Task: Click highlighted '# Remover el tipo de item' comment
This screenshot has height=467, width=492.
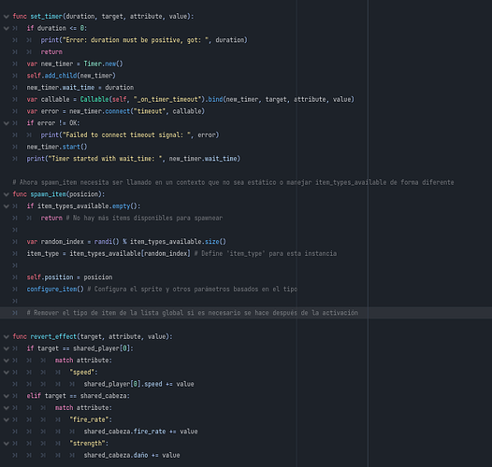Action: 193,313
